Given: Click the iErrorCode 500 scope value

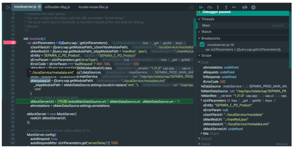Looking at the screenshot, I should (223, 82).
